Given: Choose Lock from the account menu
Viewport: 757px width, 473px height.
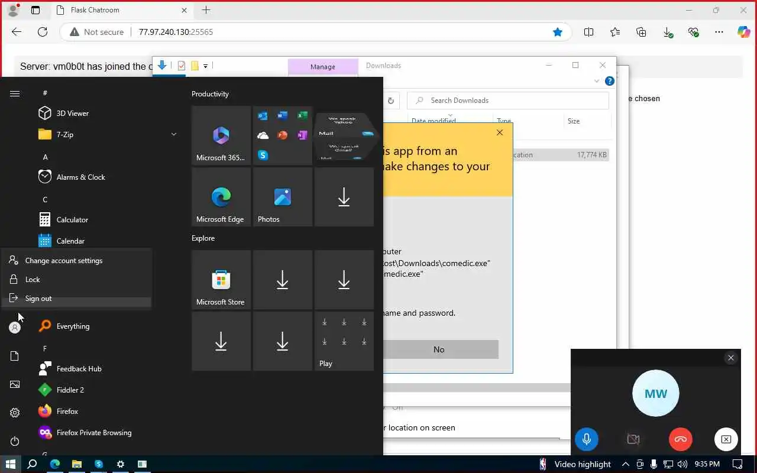Looking at the screenshot, I should tap(76, 279).
